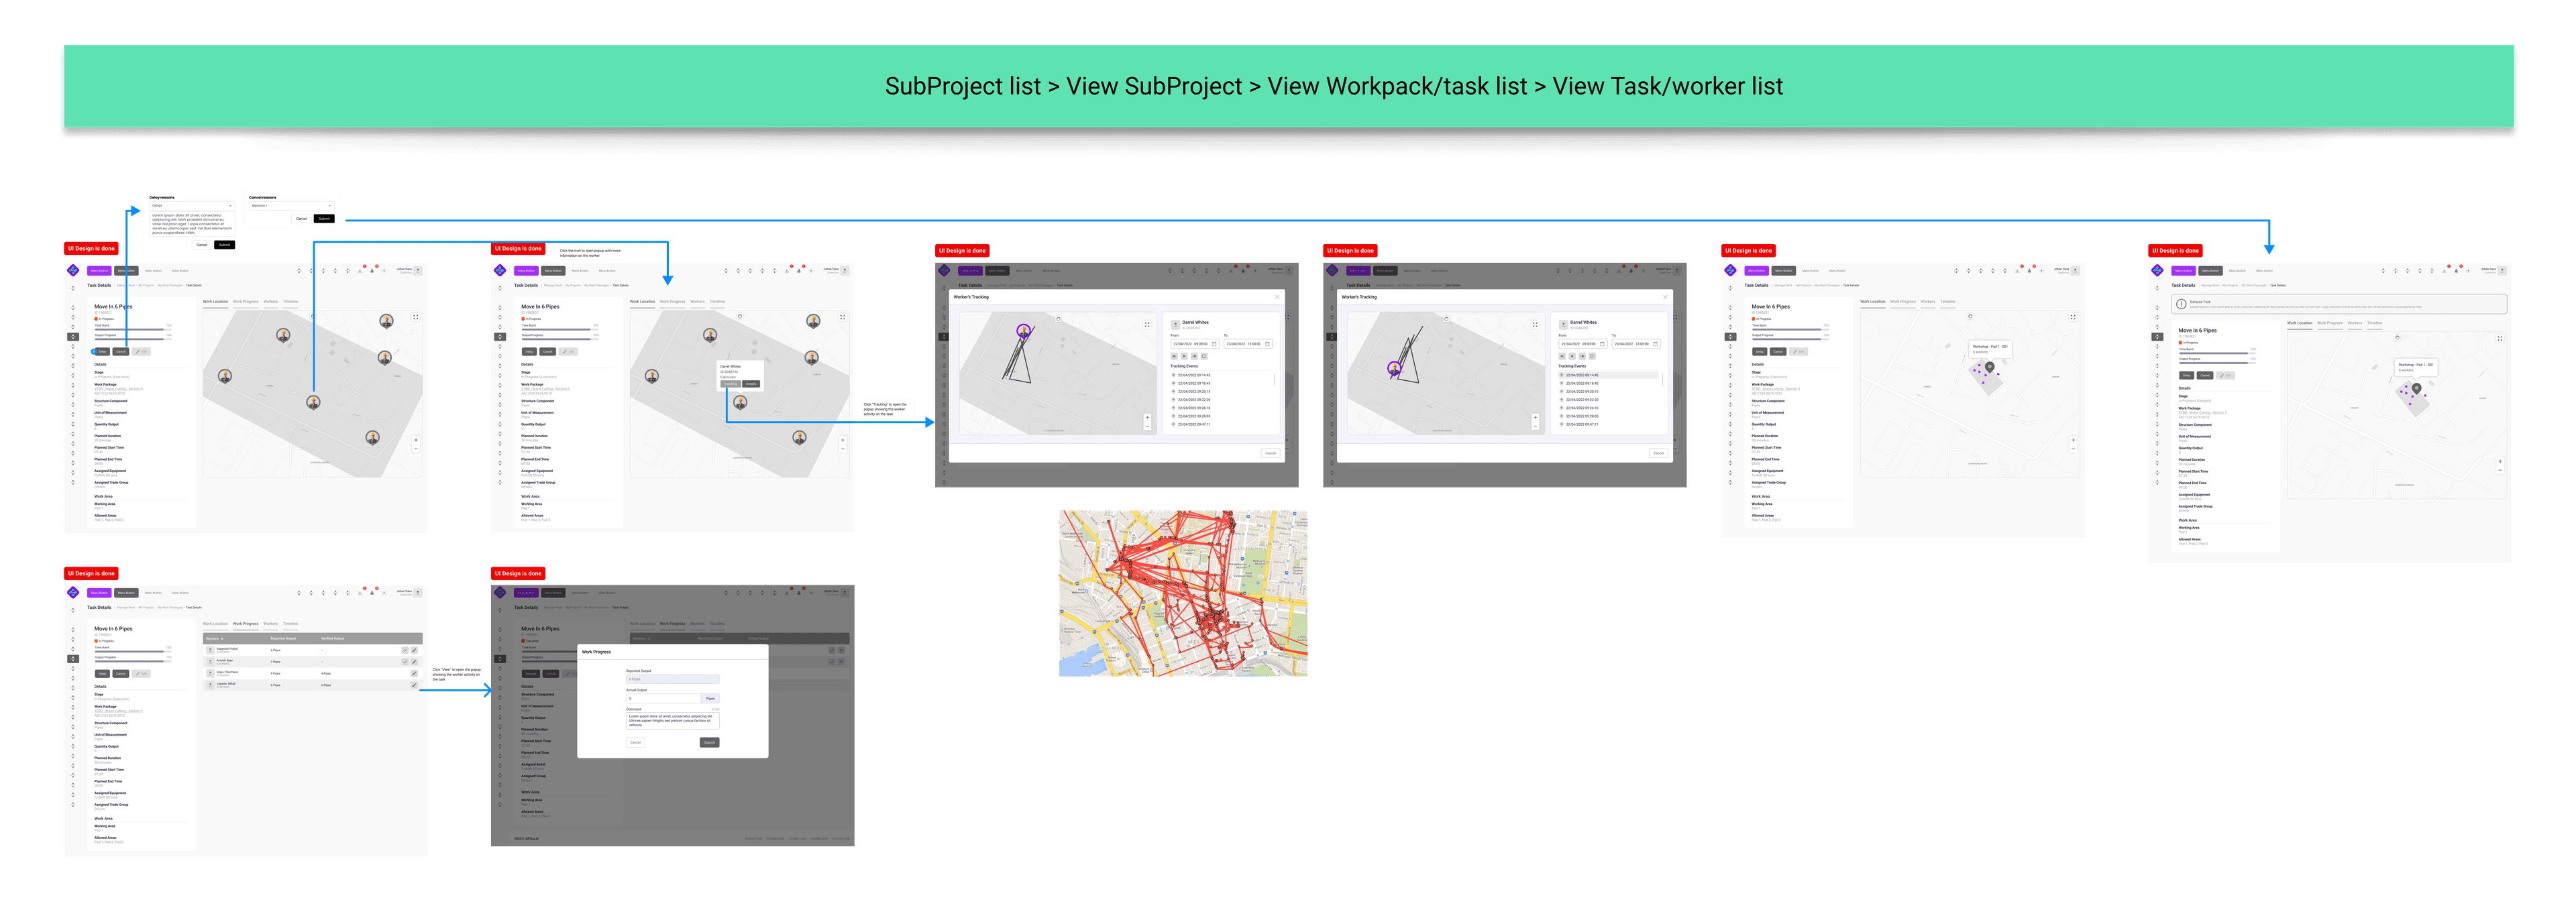Play tracking playback in first Worker's Tracking dialog

coord(1184,356)
